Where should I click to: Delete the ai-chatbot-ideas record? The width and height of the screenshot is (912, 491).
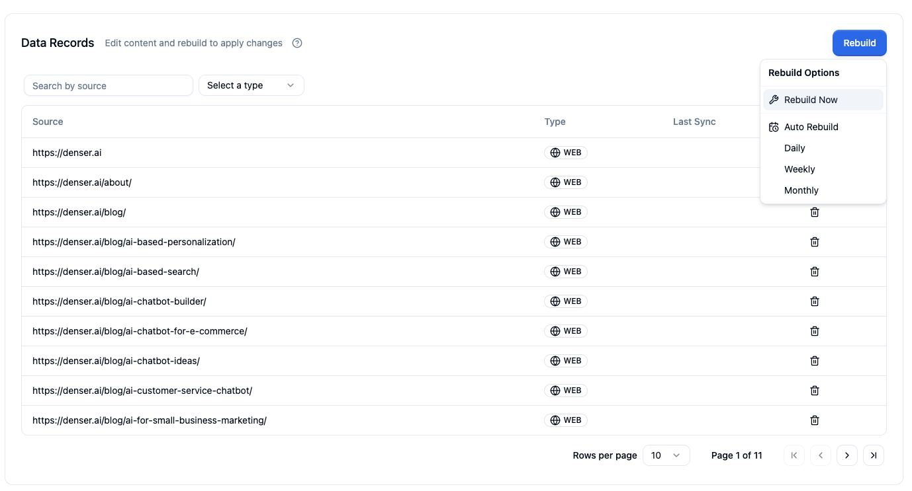pyautogui.click(x=815, y=361)
